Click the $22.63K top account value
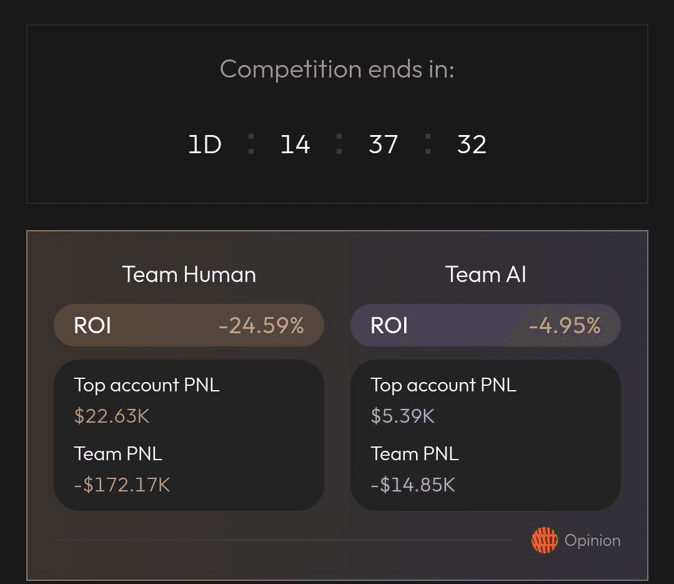Viewport: 674px width, 584px height. [112, 416]
